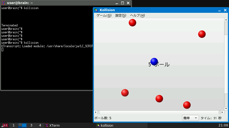Viewport: 229px width, 128px height.
Task: Switch to workspace 3 in the taskbar
Action: (x=31, y=125)
